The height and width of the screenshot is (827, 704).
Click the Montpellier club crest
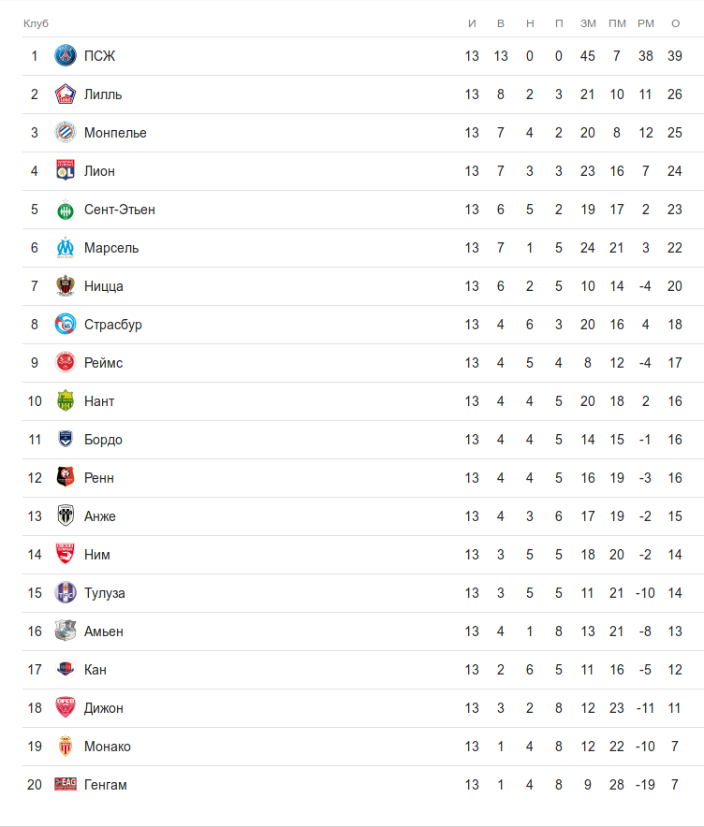pyautogui.click(x=65, y=133)
